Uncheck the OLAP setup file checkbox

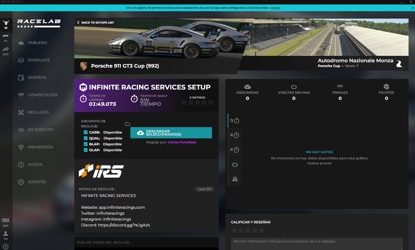coord(86,150)
